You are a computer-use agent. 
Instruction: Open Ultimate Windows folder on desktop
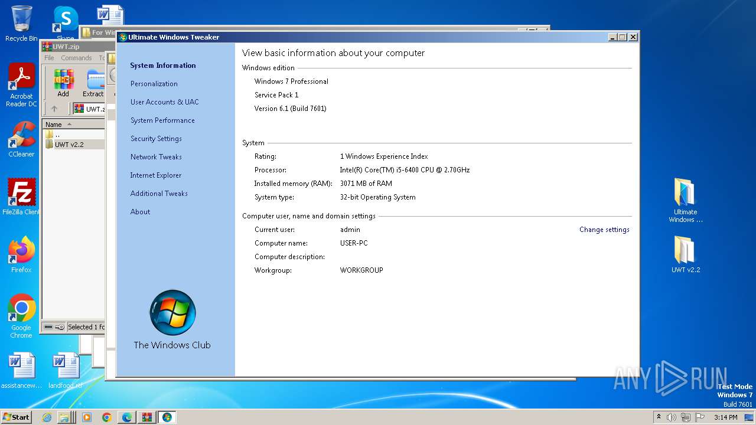685,201
